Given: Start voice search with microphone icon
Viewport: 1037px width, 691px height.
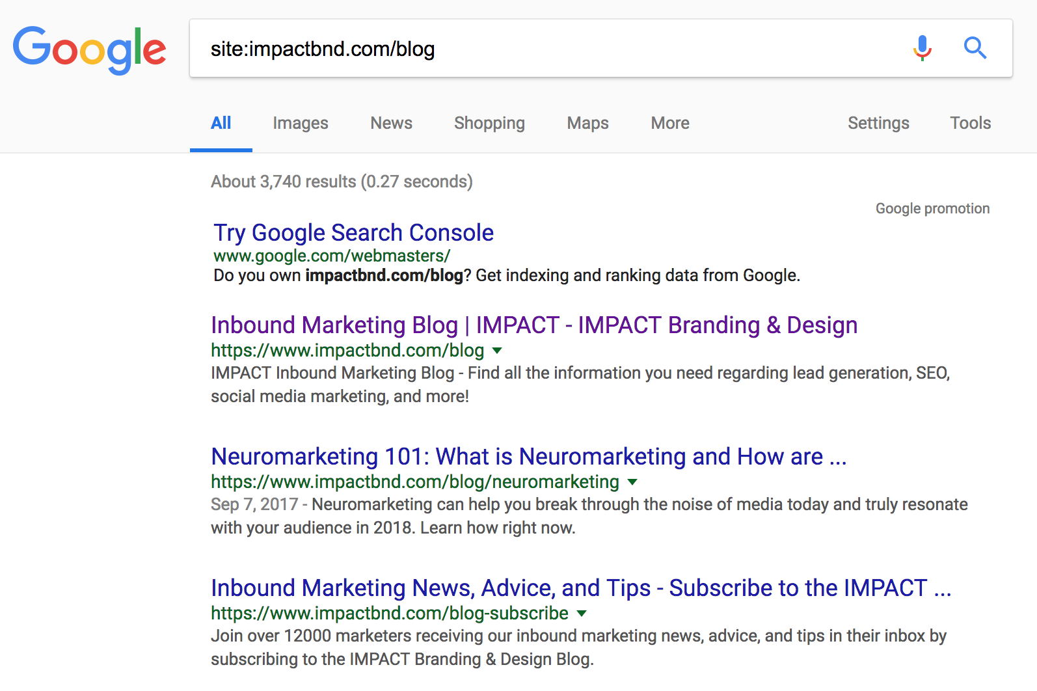Looking at the screenshot, I should pyautogui.click(x=922, y=48).
